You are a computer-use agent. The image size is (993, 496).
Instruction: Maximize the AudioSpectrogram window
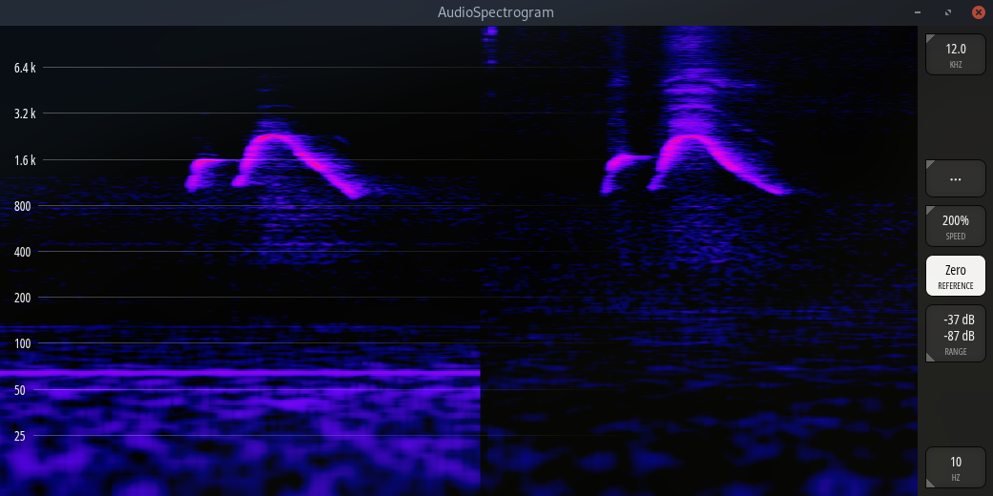pyautogui.click(x=948, y=12)
